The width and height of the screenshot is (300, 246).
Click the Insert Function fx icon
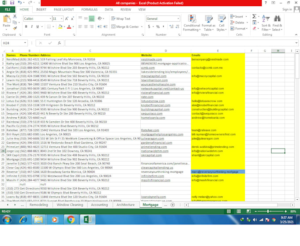click(59, 43)
